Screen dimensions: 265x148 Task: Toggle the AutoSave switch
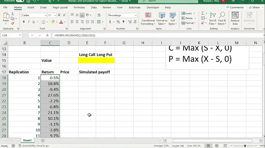[20, 1]
